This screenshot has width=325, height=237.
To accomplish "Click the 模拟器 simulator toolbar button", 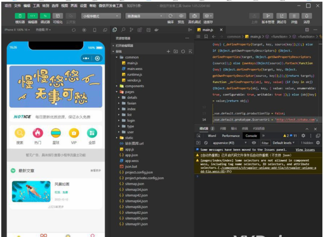I will 20,16.
